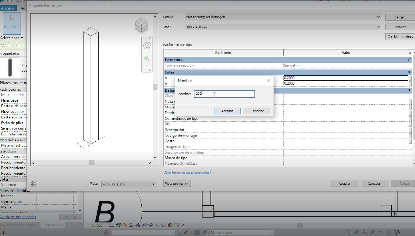Click Cancelar in the Nombre dialog

click(257, 111)
